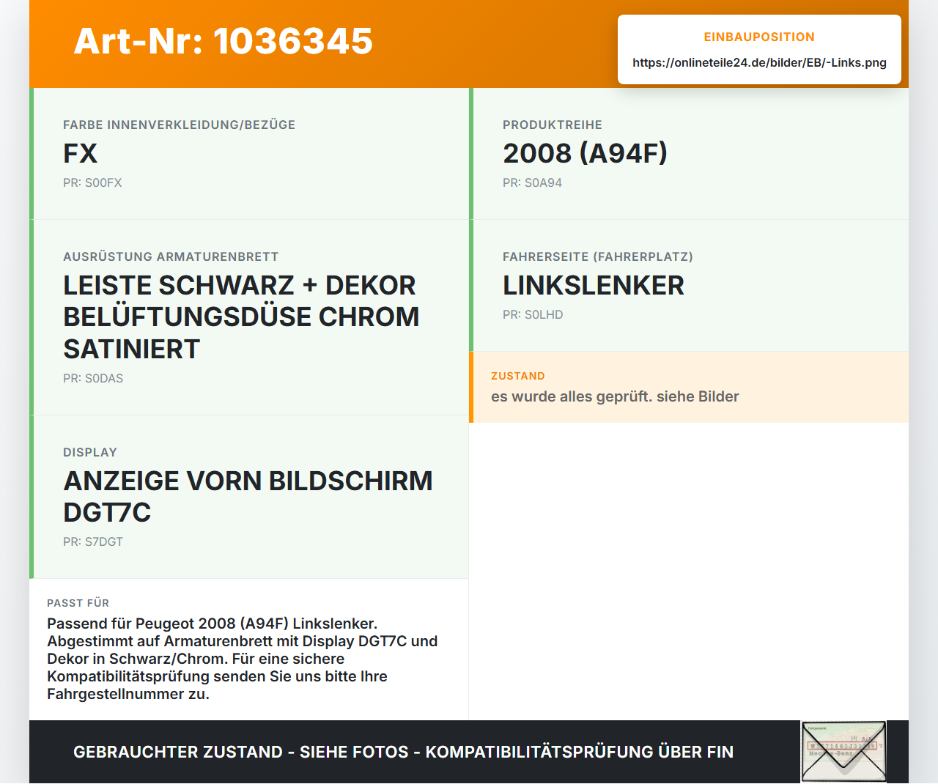Select the ANZEIGE VORN BILDSCHIRM DGT7C value
Image resolution: width=938 pixels, height=784 pixels.
pos(248,497)
